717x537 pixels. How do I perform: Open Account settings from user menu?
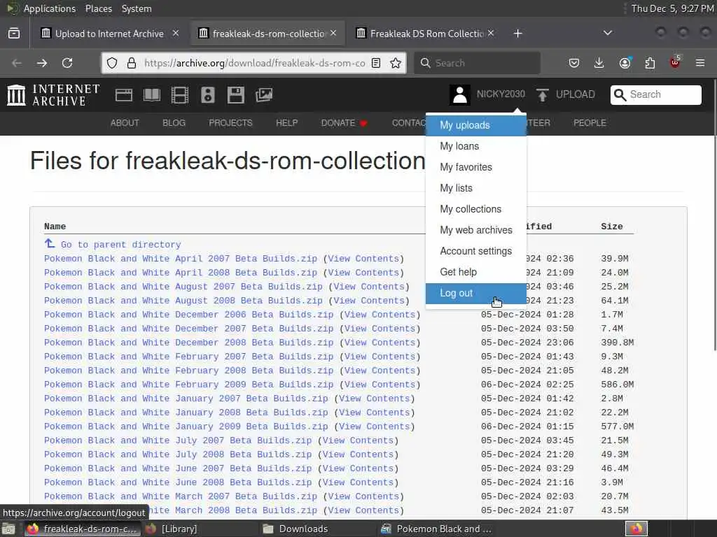(x=476, y=251)
